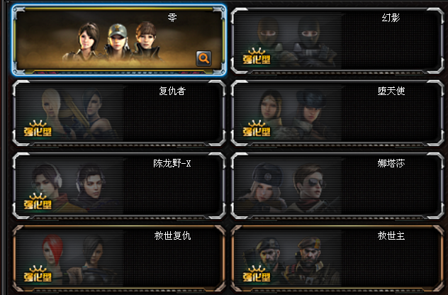Viewport: 448px width, 295px height.
Task: Pick the 堕天使 character card
Action: pyautogui.click(x=337, y=113)
